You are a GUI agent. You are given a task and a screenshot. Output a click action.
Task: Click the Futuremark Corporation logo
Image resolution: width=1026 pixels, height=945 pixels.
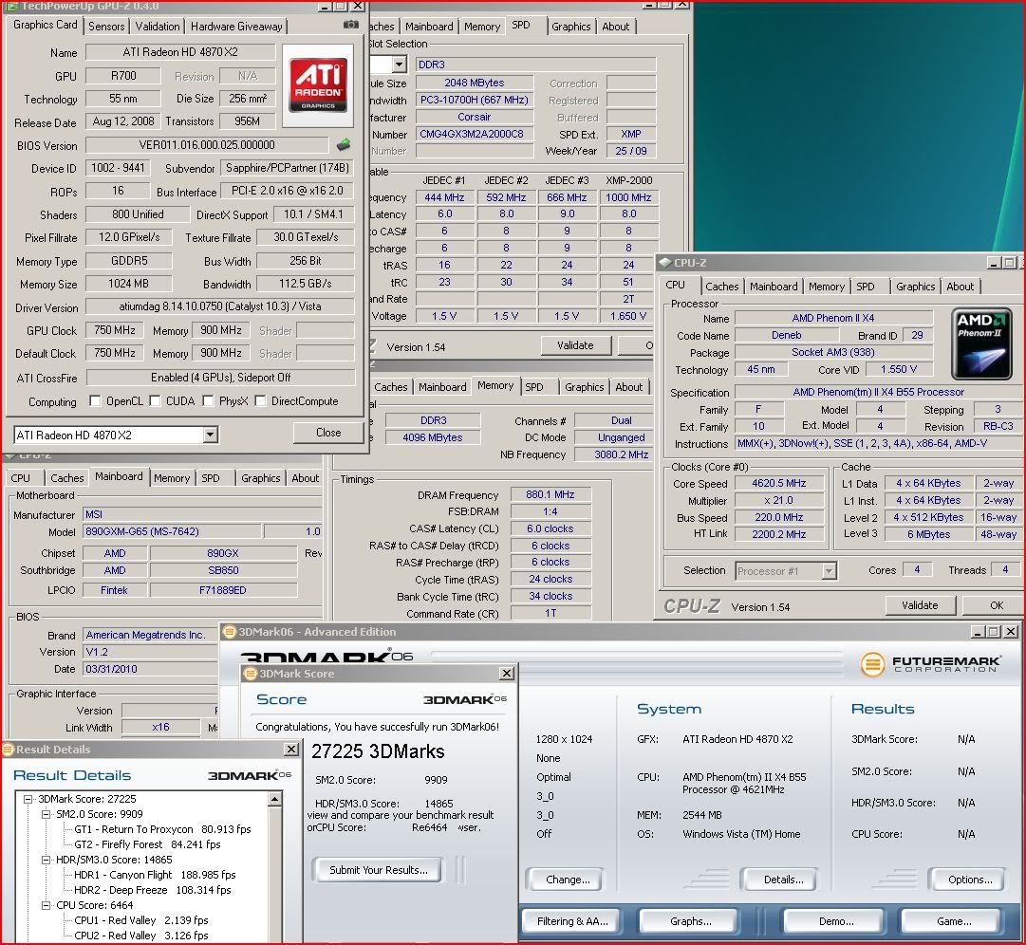931,663
